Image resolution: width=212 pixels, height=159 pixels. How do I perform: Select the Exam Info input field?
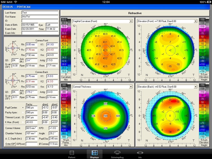(40, 33)
